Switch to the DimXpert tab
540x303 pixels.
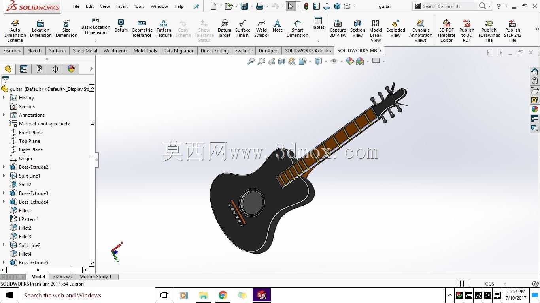(x=269, y=50)
